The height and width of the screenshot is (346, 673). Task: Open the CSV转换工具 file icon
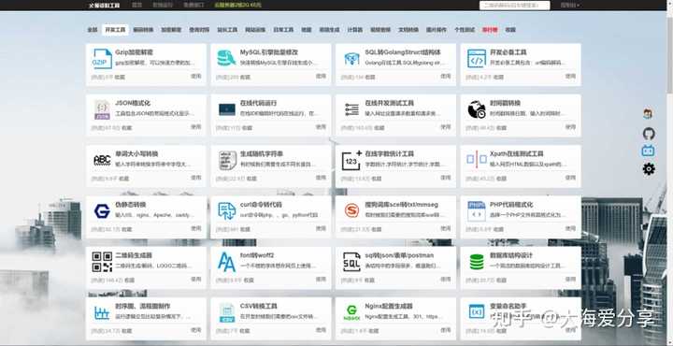click(x=226, y=313)
